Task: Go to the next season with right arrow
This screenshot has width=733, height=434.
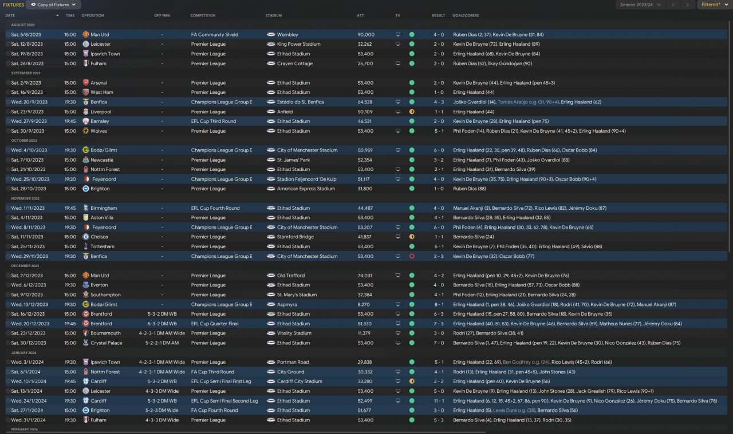Action: 688,5
